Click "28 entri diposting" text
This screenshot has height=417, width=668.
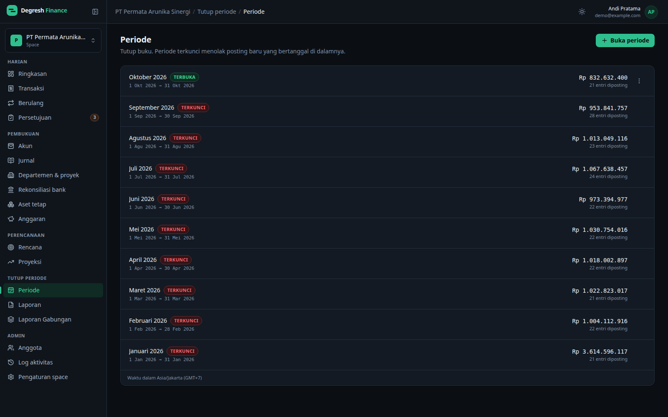[x=608, y=116]
